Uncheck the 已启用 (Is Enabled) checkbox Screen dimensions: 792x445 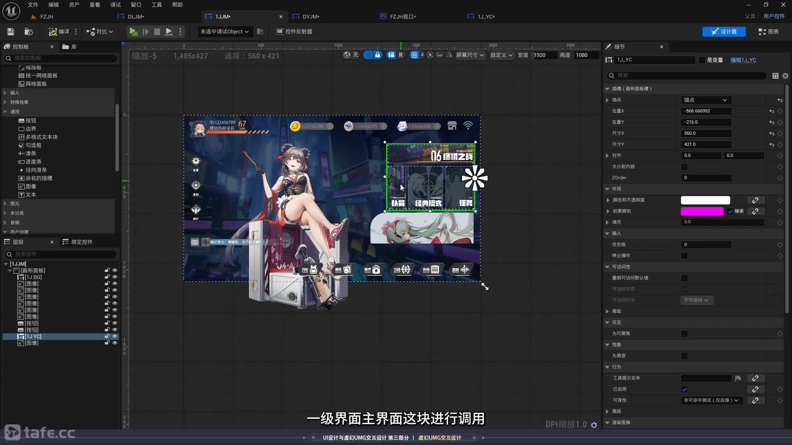[684, 389]
